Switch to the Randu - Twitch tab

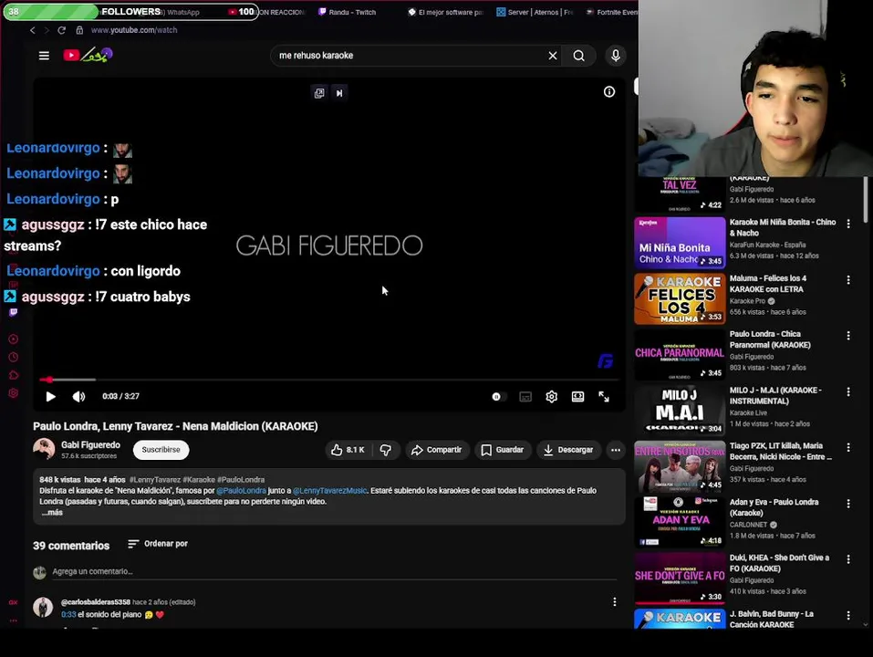coord(347,12)
